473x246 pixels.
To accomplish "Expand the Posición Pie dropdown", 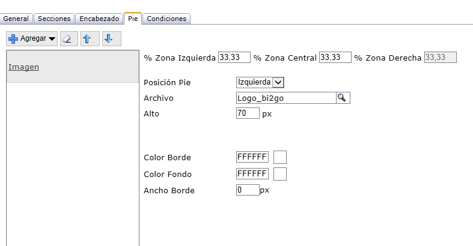I will pos(278,82).
